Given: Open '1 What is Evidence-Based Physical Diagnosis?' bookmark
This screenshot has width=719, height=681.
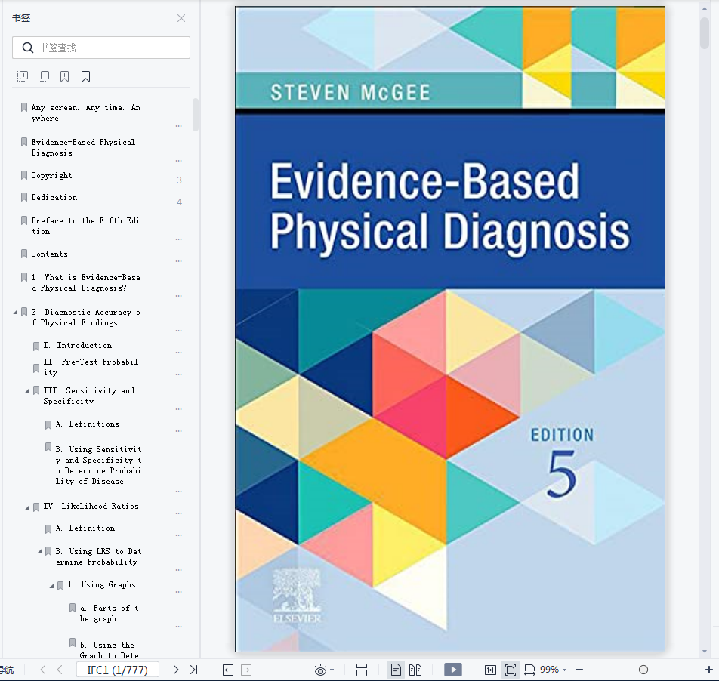Looking at the screenshot, I should point(86,283).
